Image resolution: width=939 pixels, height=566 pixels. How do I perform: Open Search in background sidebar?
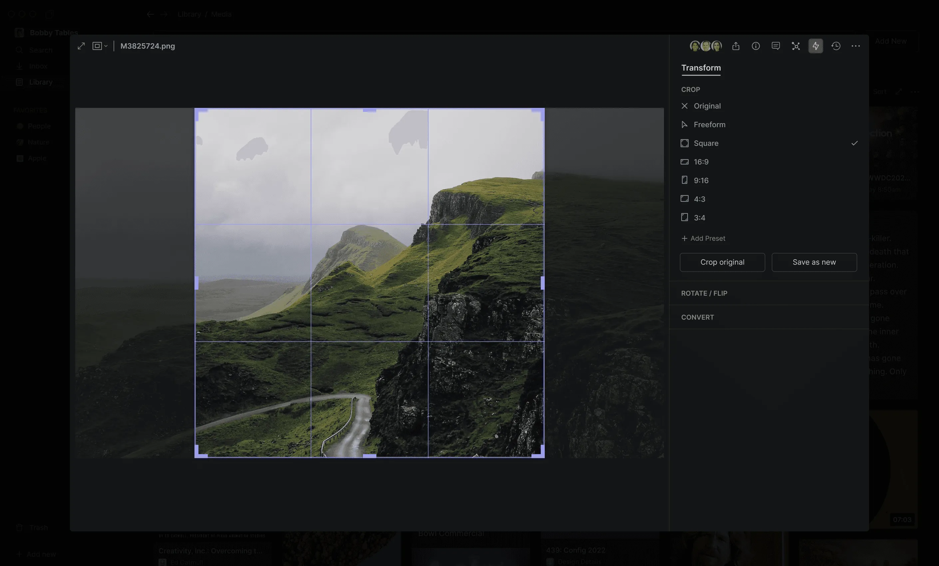click(x=34, y=50)
